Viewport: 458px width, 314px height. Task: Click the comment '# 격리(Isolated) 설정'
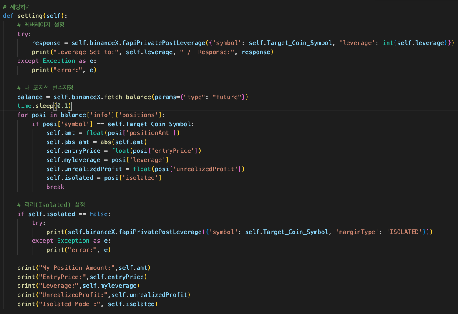pos(51,204)
